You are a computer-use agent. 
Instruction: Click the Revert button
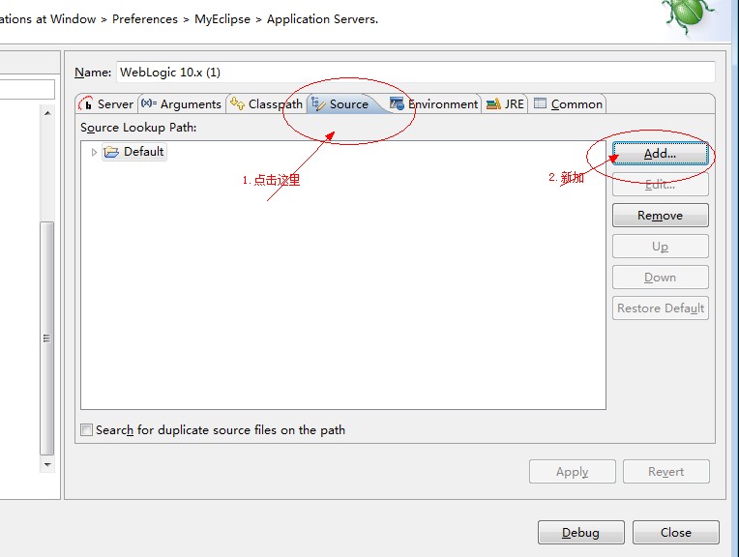[665, 472]
